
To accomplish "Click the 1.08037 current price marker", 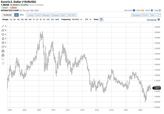I will (157, 88).
